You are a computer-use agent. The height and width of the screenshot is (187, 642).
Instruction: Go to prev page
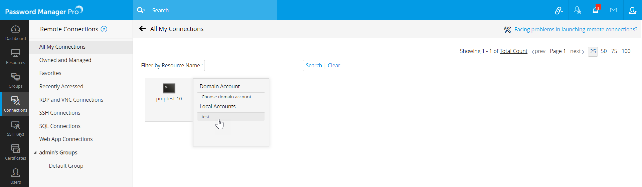[538, 51]
